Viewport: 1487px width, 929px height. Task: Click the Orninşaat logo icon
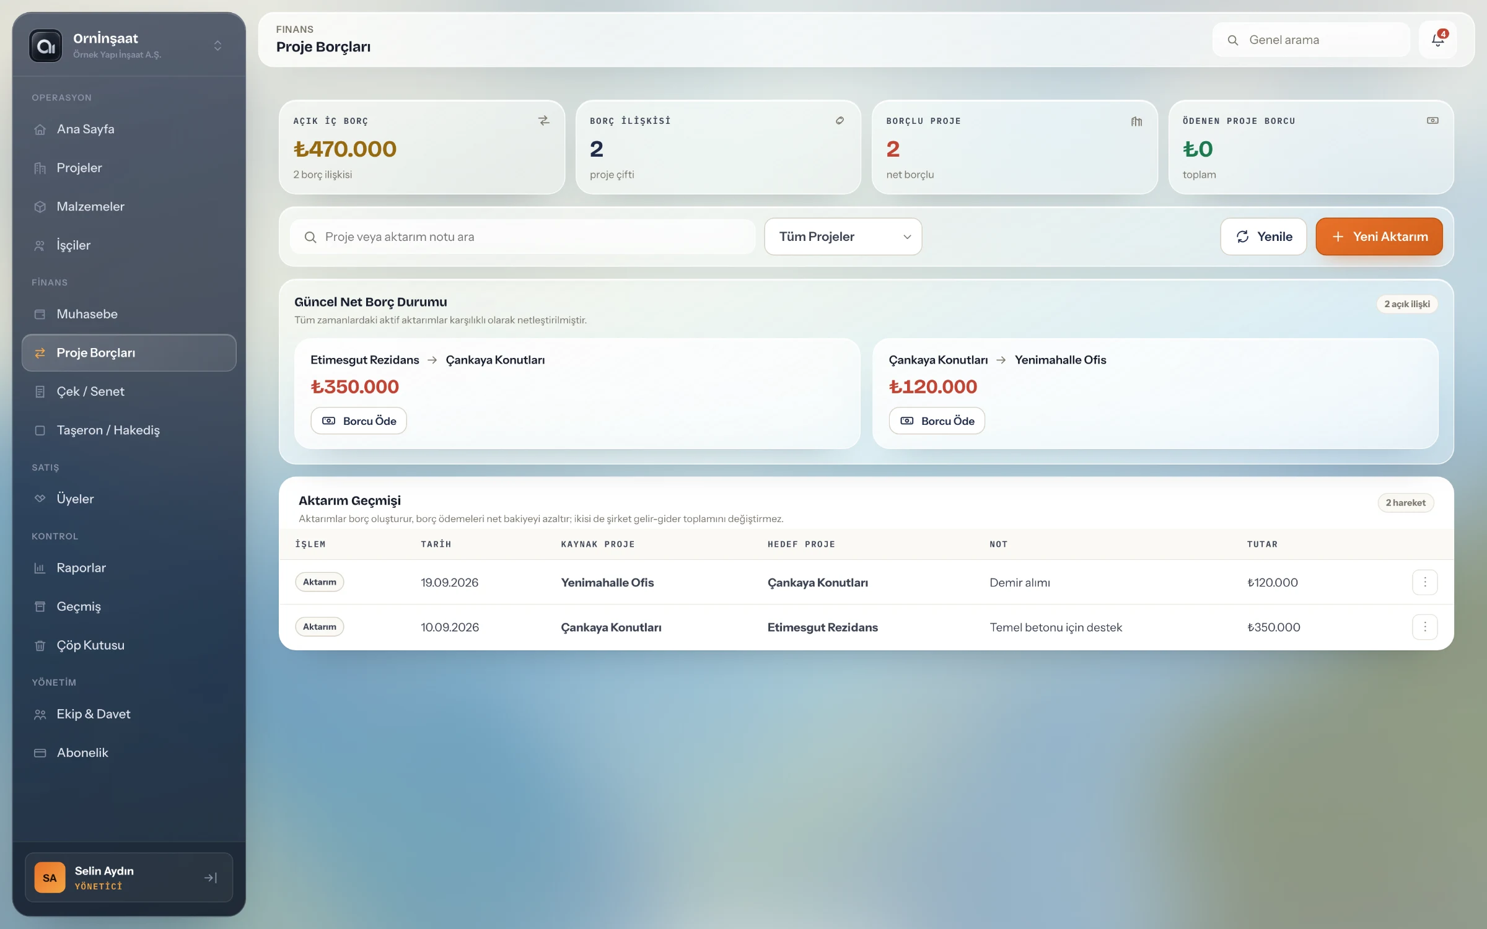[46, 46]
